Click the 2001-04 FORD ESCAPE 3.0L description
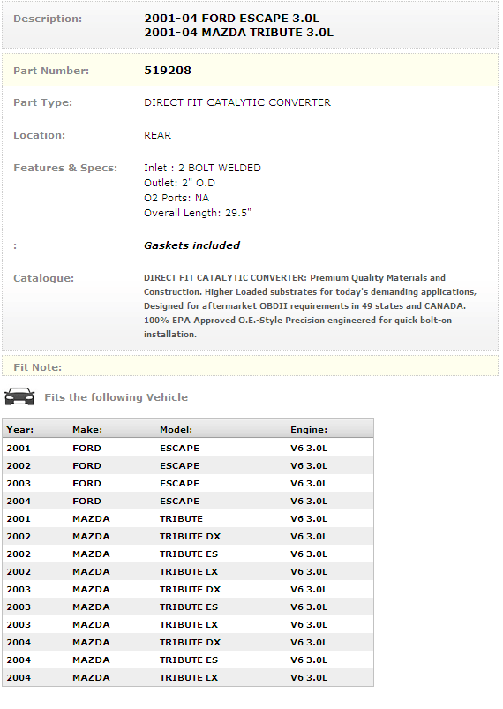This screenshot has width=503, height=709. tap(231, 19)
